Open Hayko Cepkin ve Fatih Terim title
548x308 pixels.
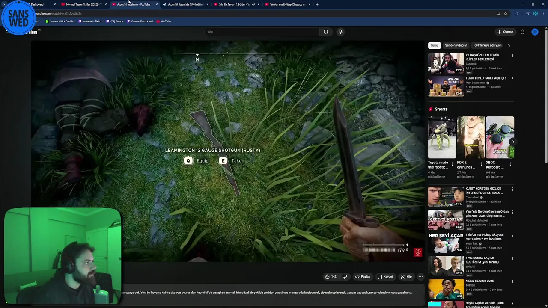(x=485, y=305)
